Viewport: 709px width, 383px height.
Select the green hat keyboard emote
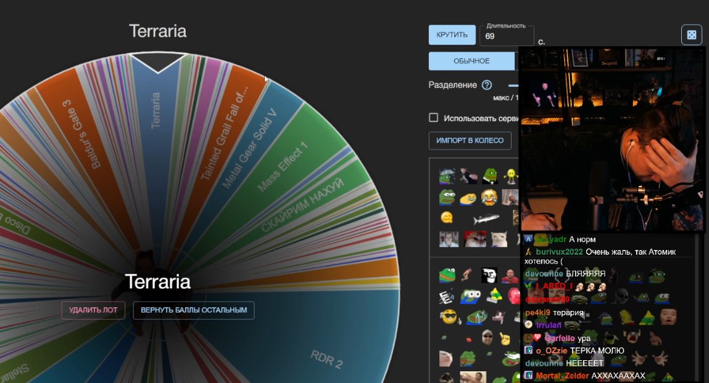494,296
